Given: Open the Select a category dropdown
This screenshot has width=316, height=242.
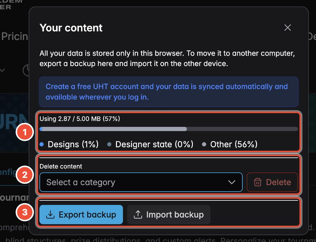Looking at the screenshot, I should [141, 182].
